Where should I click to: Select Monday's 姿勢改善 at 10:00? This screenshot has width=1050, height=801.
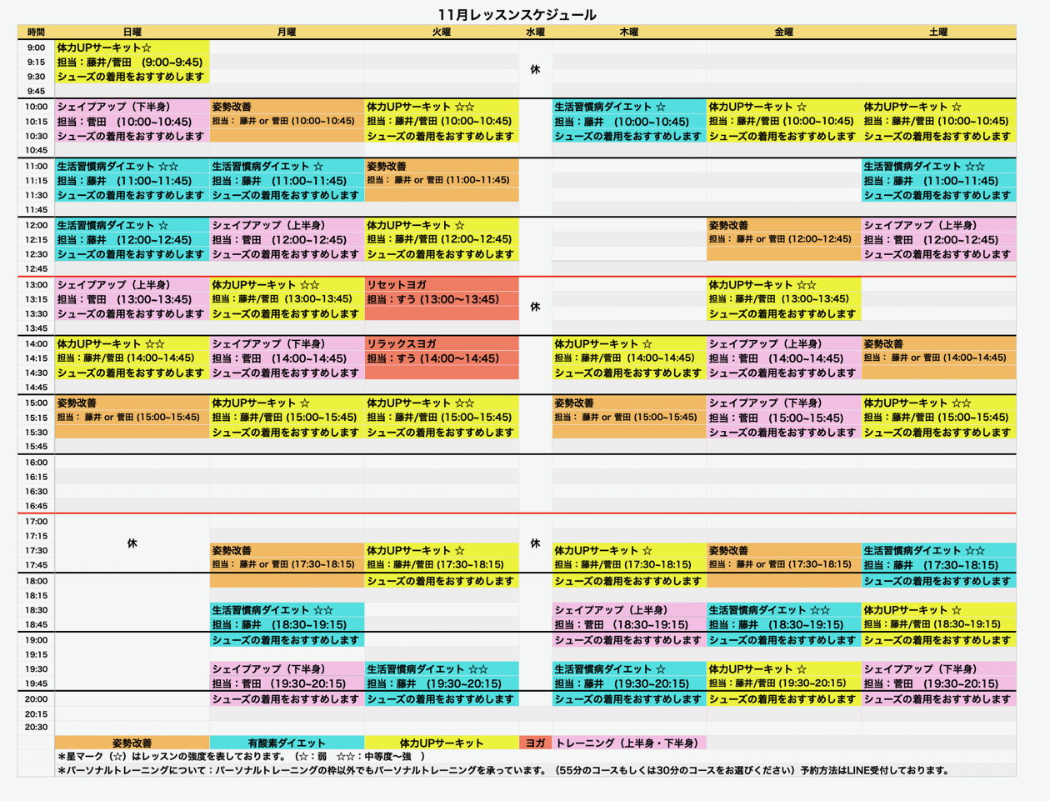coord(287,107)
